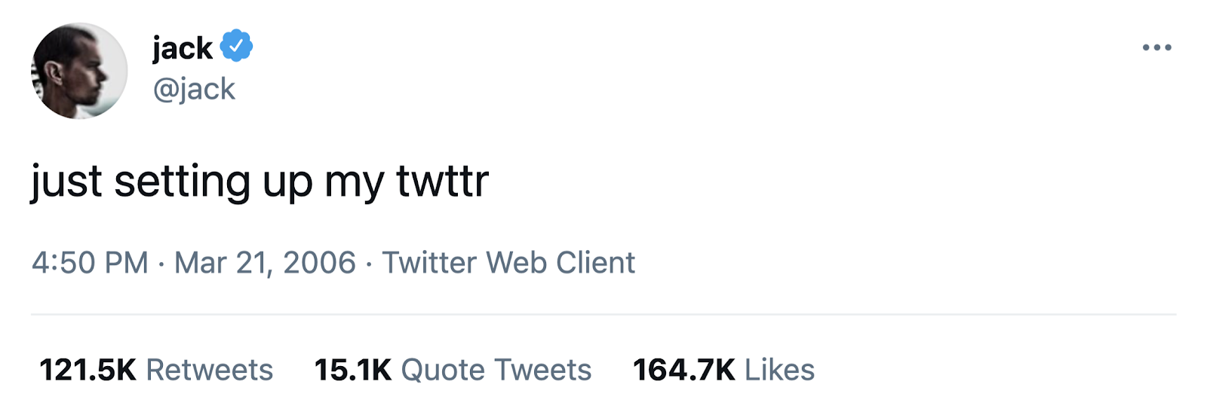
Task: Click the word "Client" in source label
Action: point(595,263)
